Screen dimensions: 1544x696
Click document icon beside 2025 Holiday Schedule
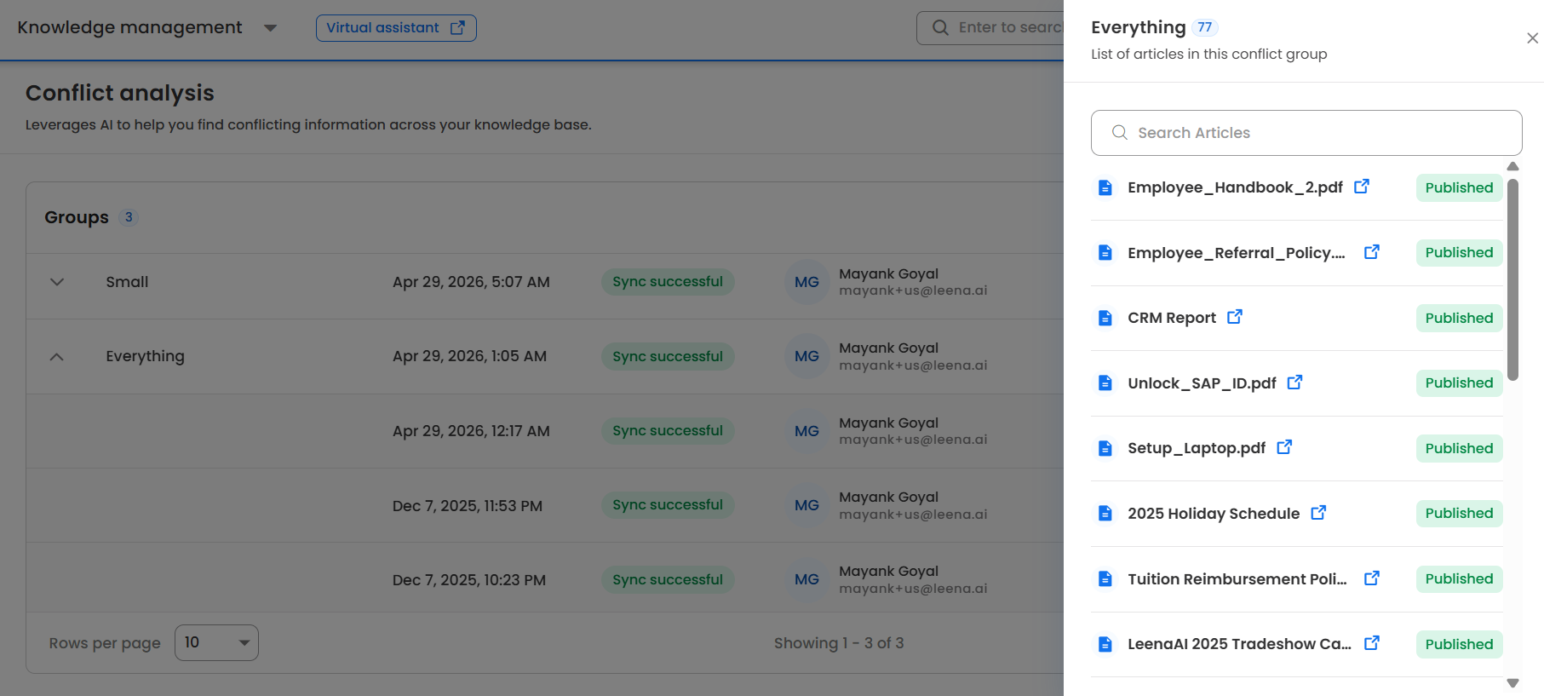[1105, 513]
